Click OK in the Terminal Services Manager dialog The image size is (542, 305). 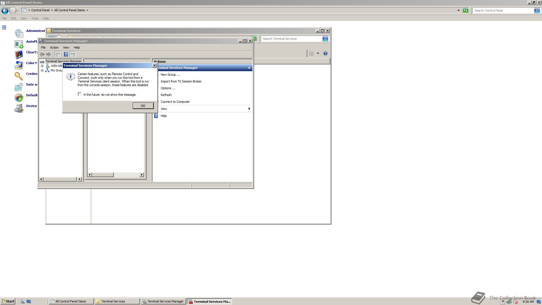click(x=143, y=106)
